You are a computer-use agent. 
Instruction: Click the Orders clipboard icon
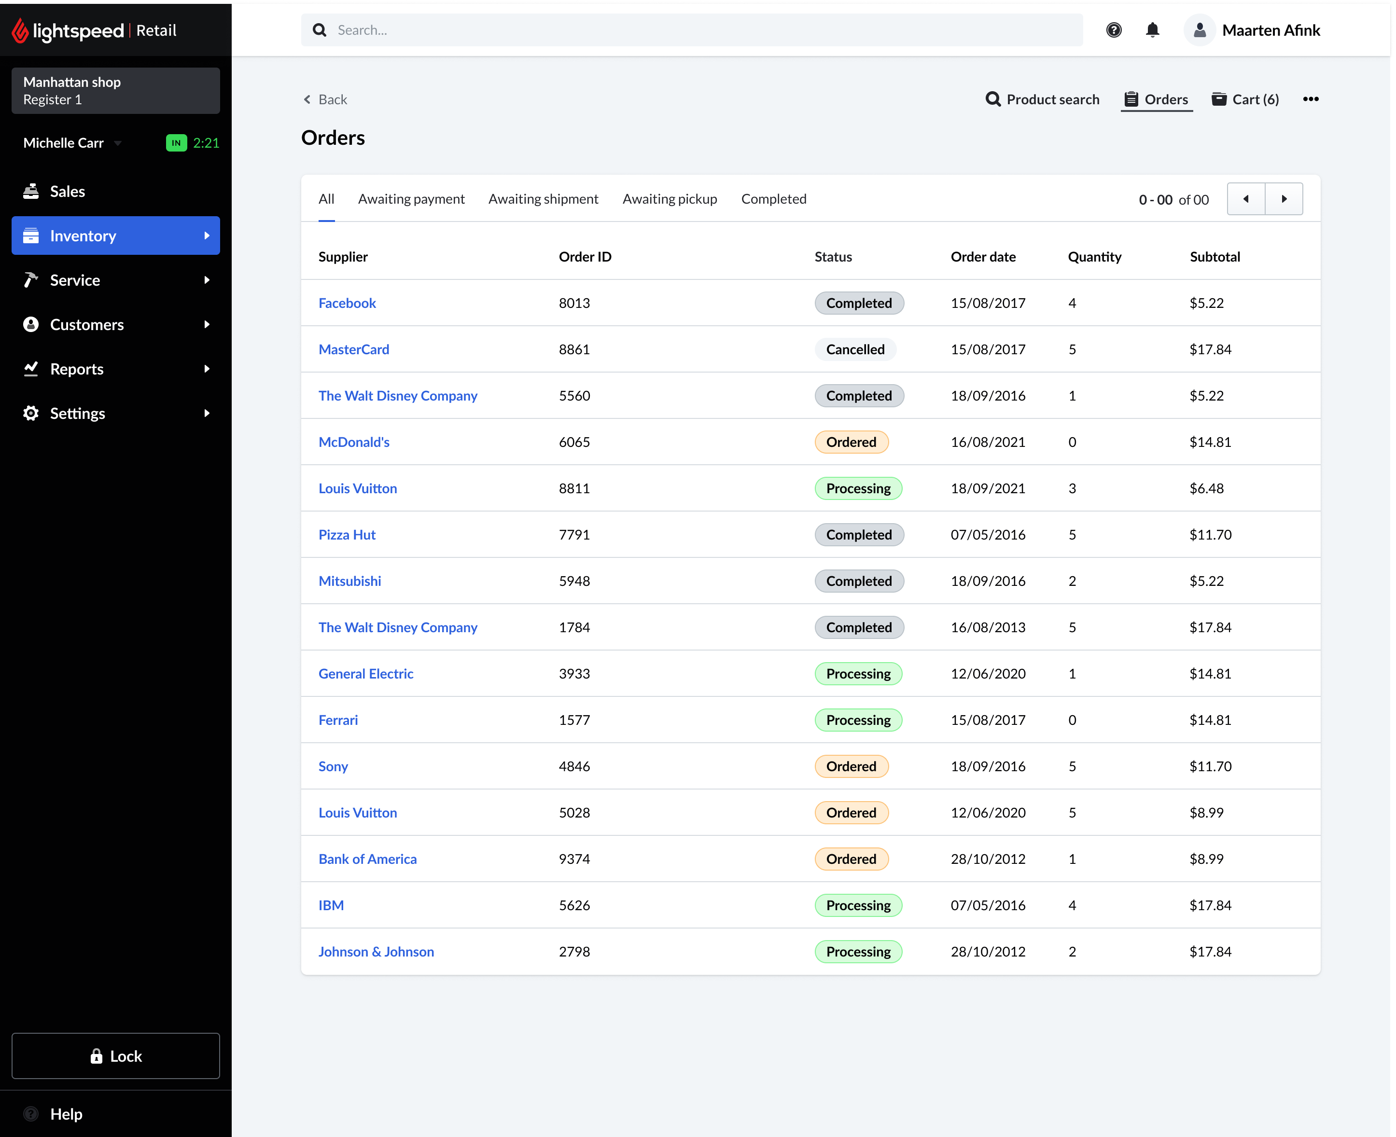1131,99
